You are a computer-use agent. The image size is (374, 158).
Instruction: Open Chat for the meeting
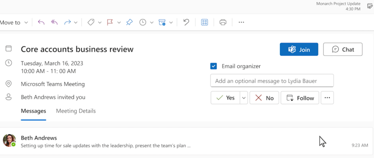pyautogui.click(x=343, y=49)
